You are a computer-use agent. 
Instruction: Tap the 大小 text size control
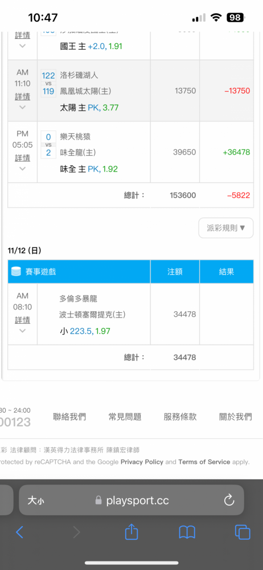tap(36, 500)
